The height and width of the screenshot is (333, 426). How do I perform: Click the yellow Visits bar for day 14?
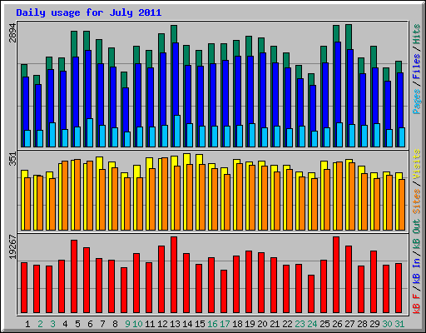click(186, 159)
